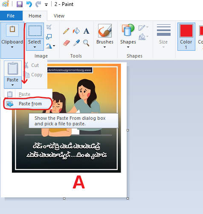This screenshot has height=214, width=203.
Task: Click the bottom-right corner canvas handle
Action: pyautogui.click(x=128, y=198)
